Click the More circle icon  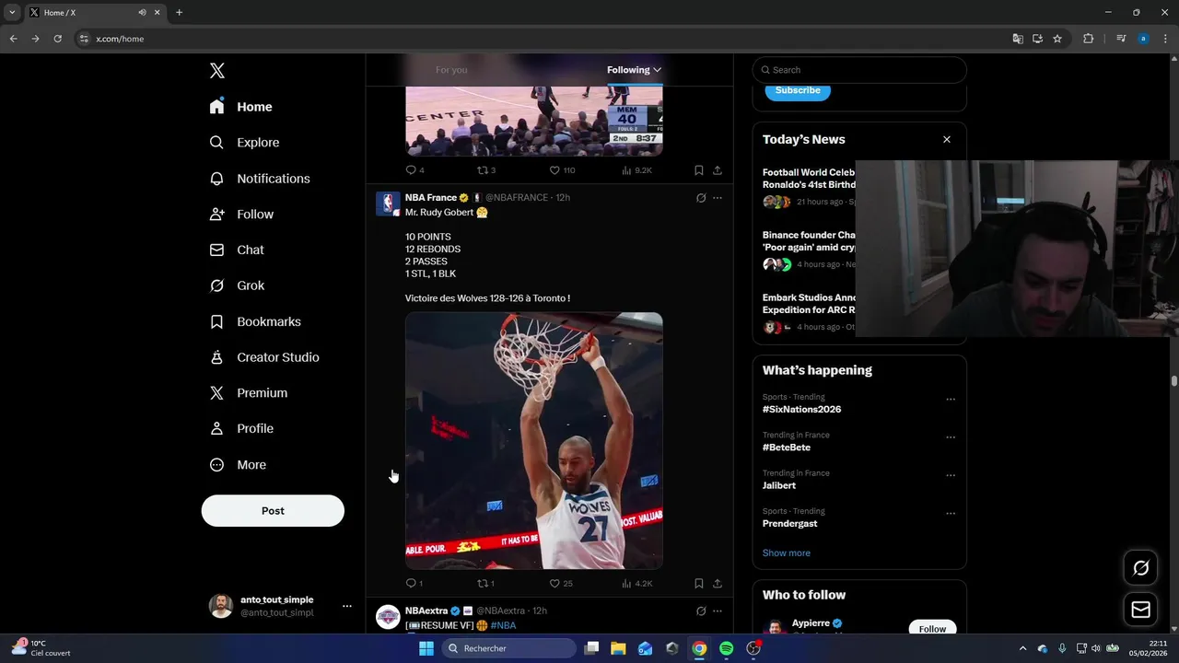[216, 465]
